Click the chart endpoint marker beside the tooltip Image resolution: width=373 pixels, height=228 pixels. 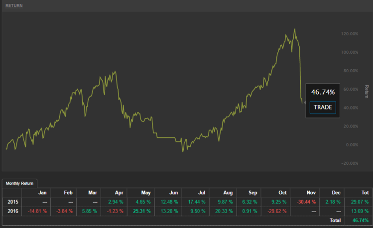[x=304, y=103]
